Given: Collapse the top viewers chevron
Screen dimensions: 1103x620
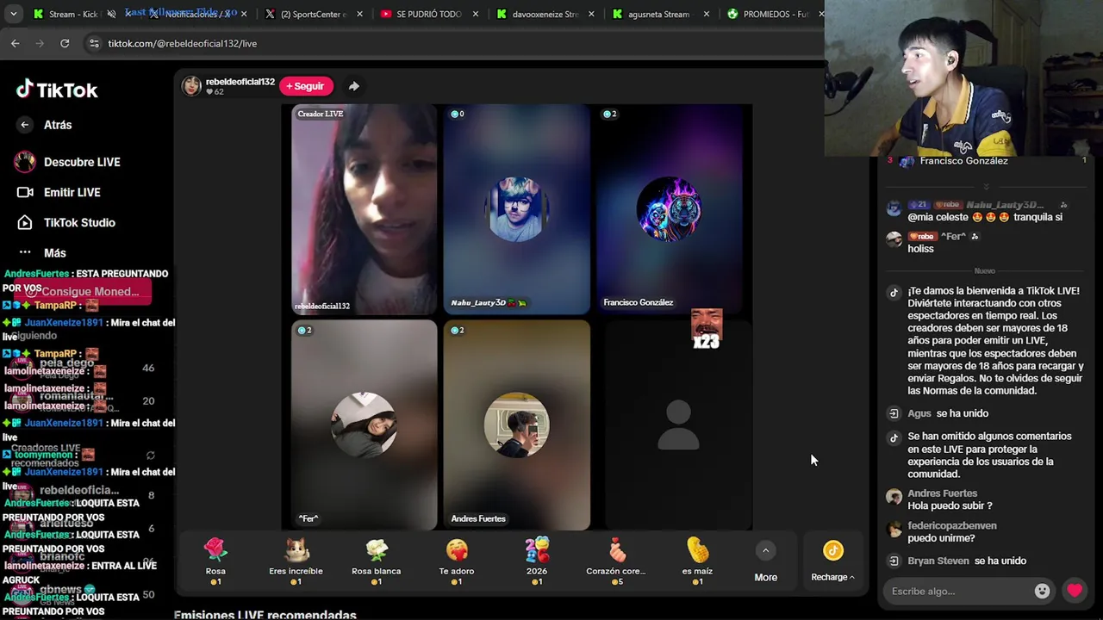Looking at the screenshot, I should (987, 186).
